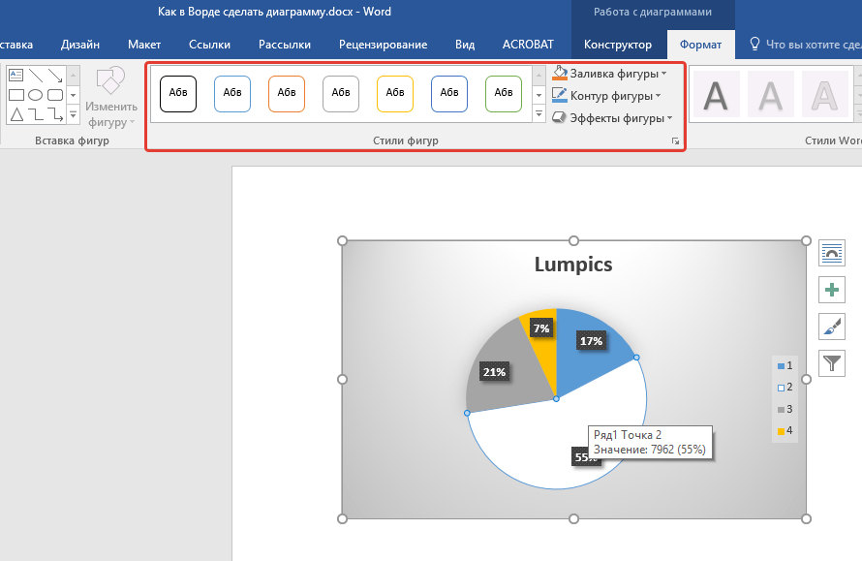Select the text box shape in shapes gallery

[15, 75]
